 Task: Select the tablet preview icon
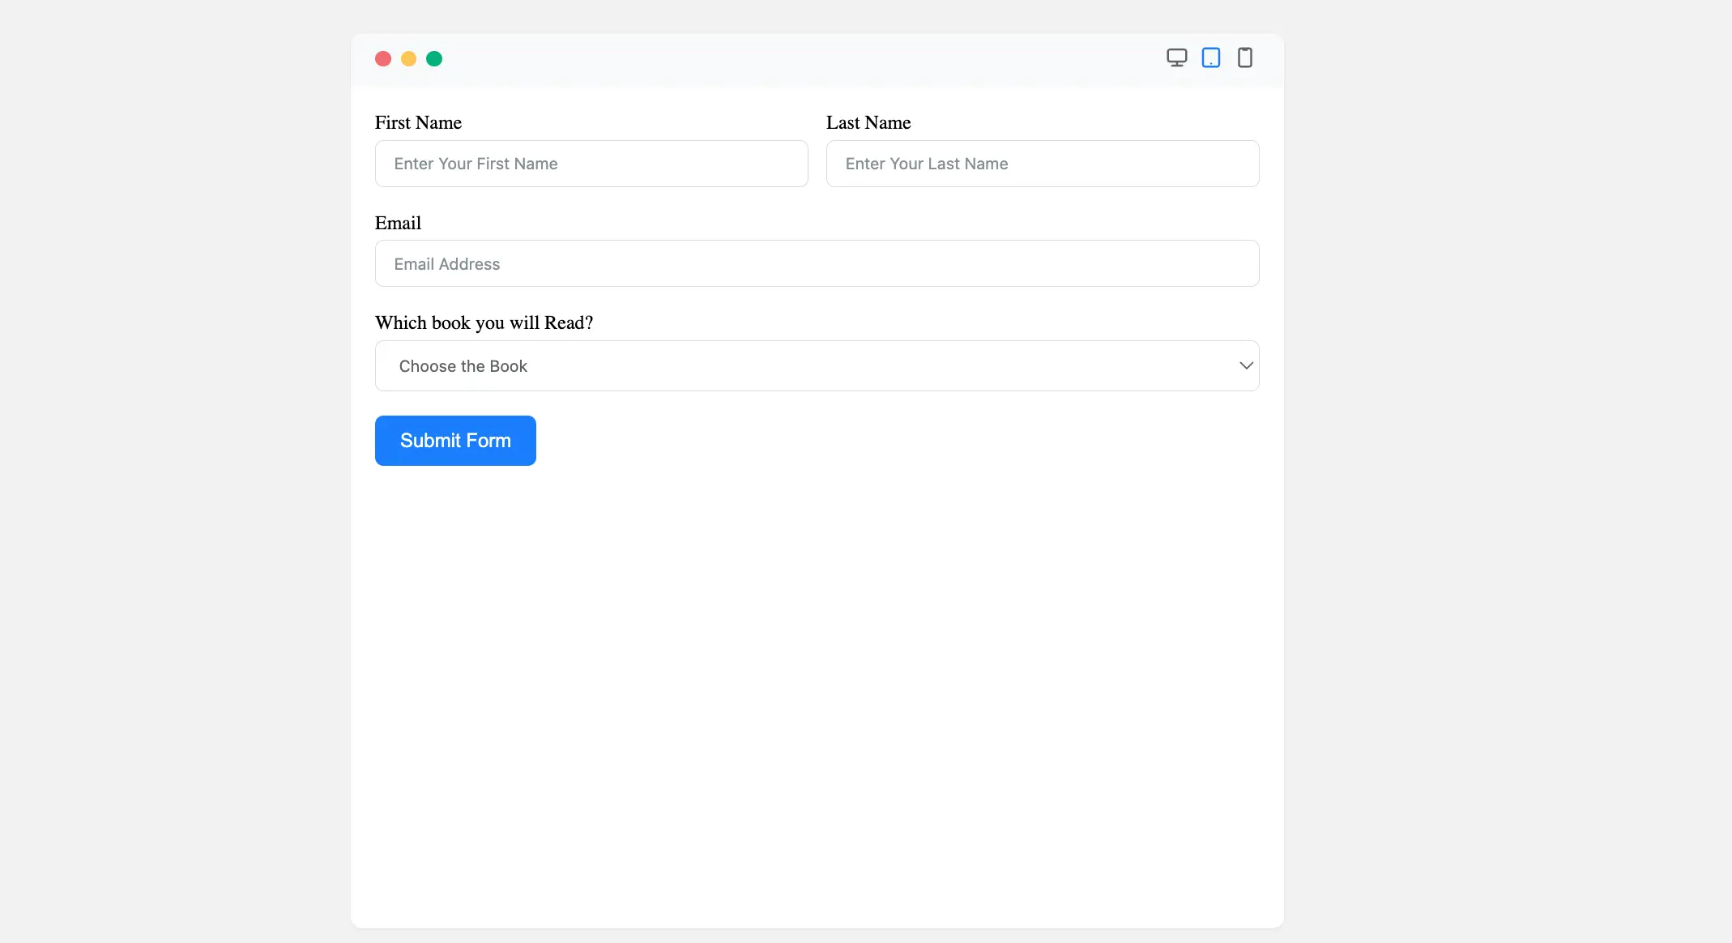pos(1211,58)
